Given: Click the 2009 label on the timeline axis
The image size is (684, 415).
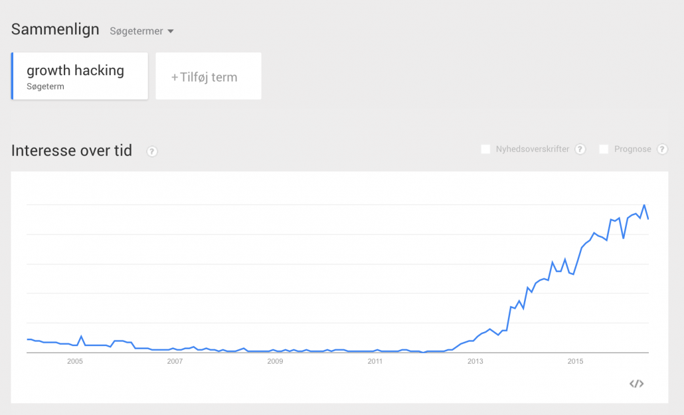Looking at the screenshot, I should tap(275, 361).
